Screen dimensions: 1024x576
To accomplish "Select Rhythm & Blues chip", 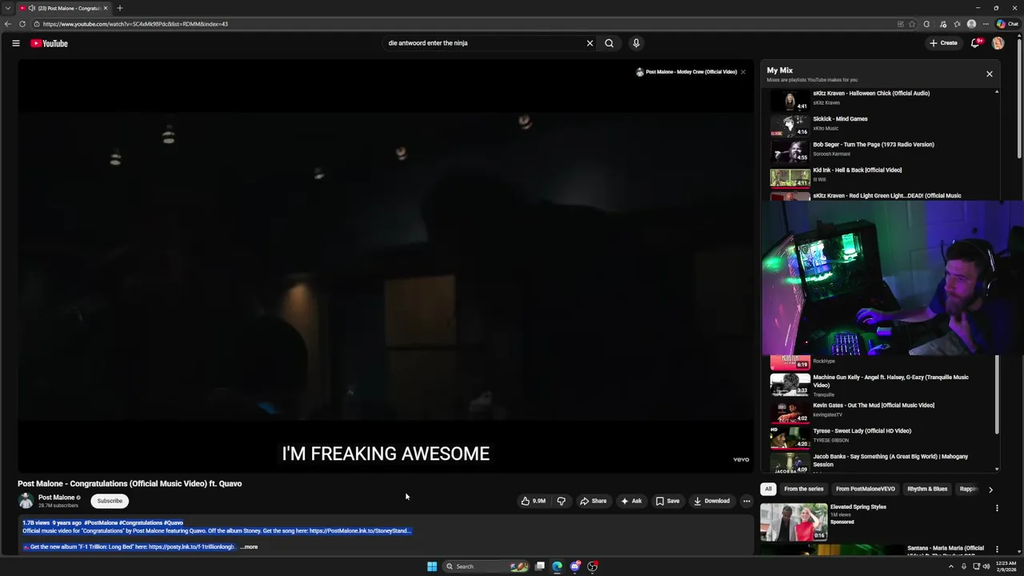I will (x=927, y=489).
